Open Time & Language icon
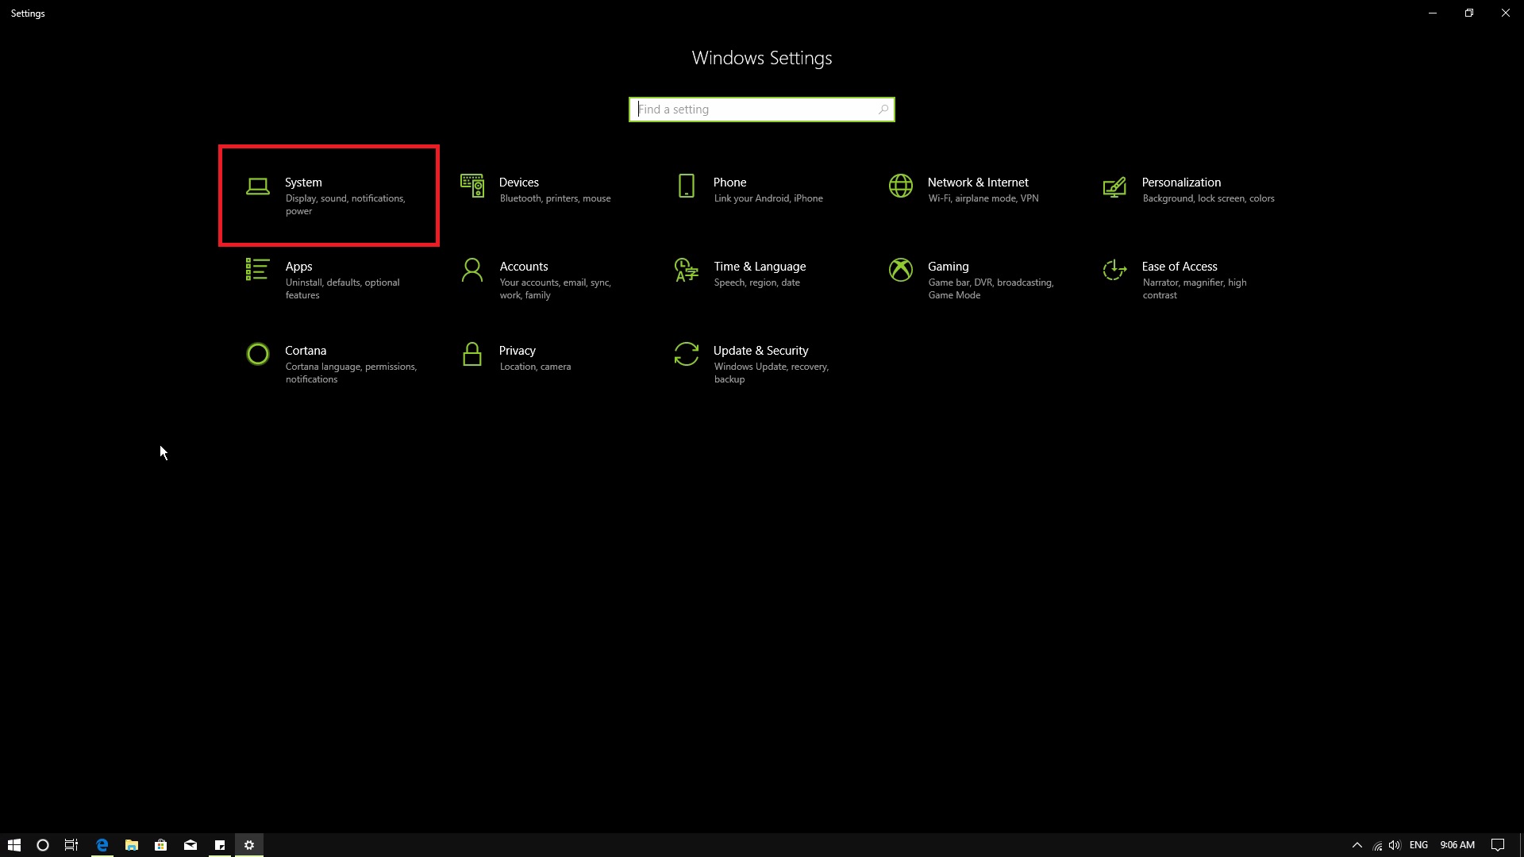1524x857 pixels. click(x=686, y=270)
